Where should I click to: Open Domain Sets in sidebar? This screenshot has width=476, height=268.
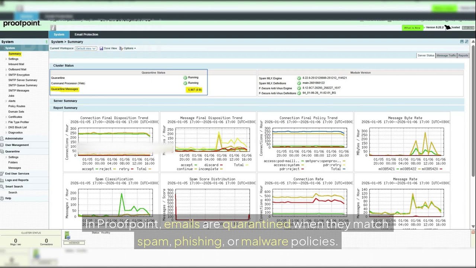[x=16, y=112]
